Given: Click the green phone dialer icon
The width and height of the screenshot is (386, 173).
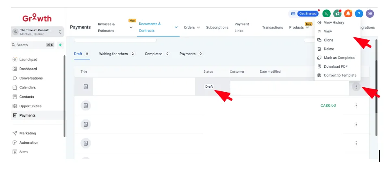Looking at the screenshot, I should (326, 13).
